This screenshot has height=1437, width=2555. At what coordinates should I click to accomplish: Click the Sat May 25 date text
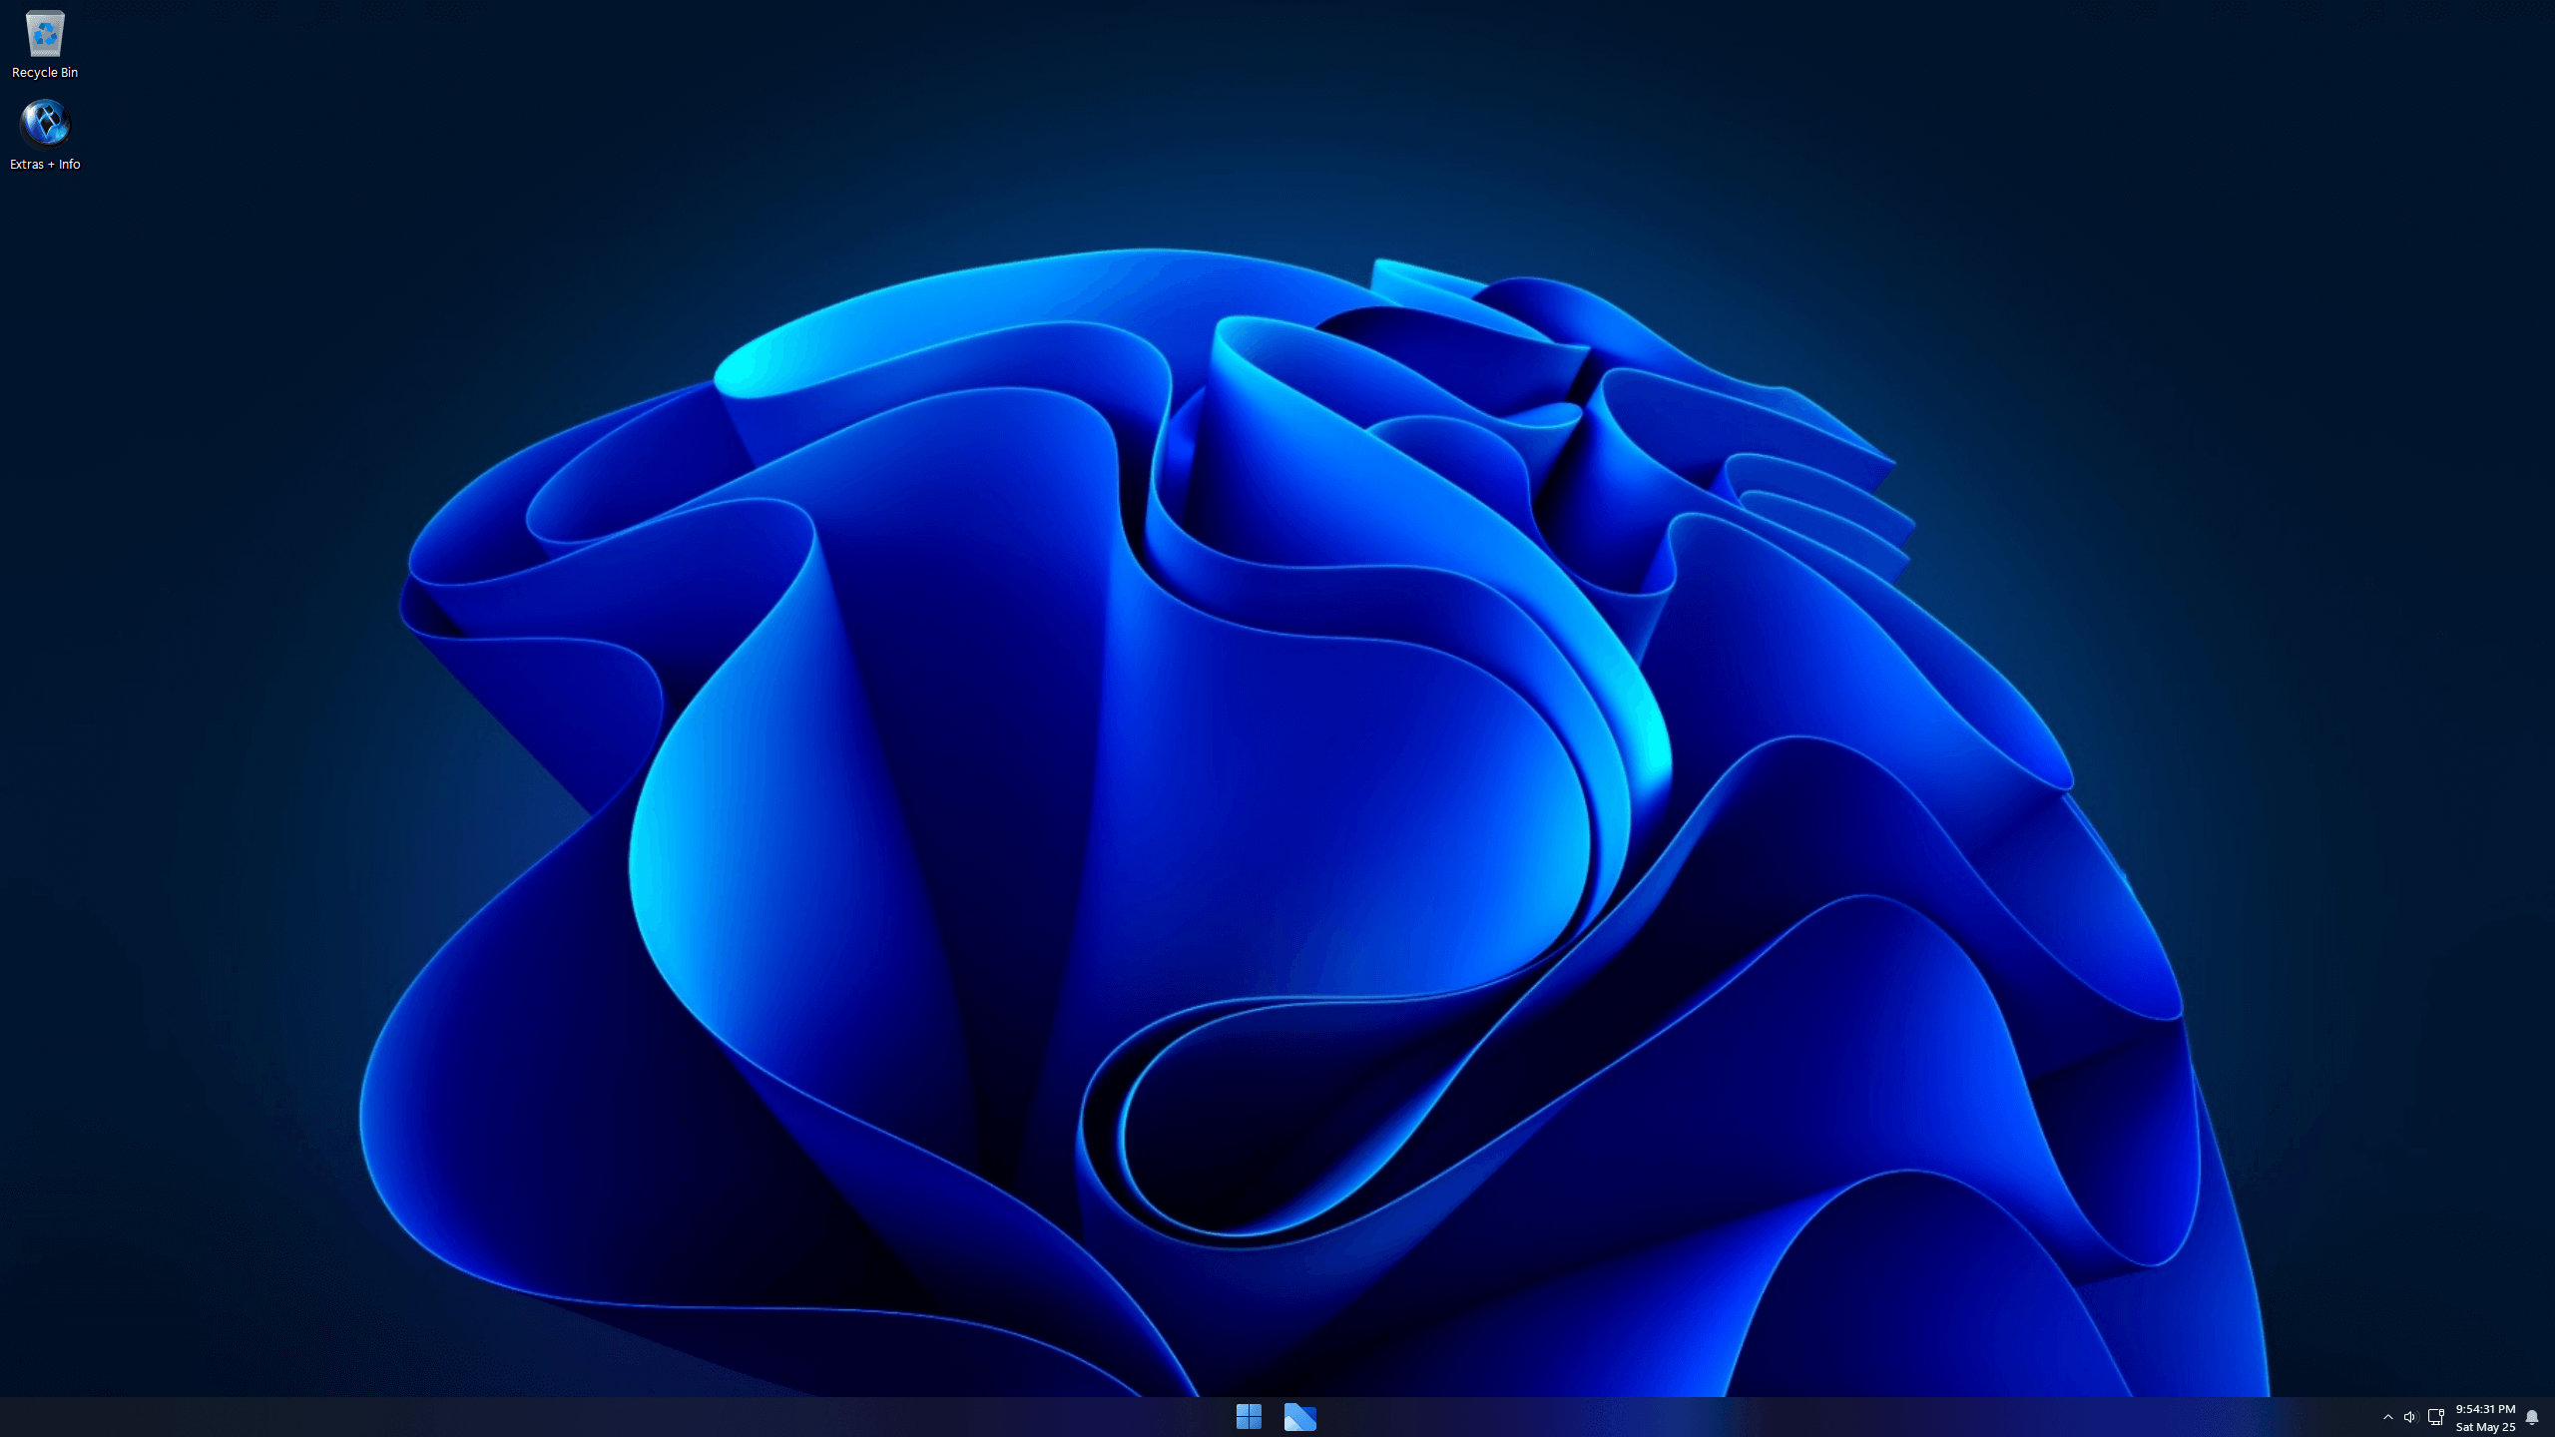(2485, 1427)
